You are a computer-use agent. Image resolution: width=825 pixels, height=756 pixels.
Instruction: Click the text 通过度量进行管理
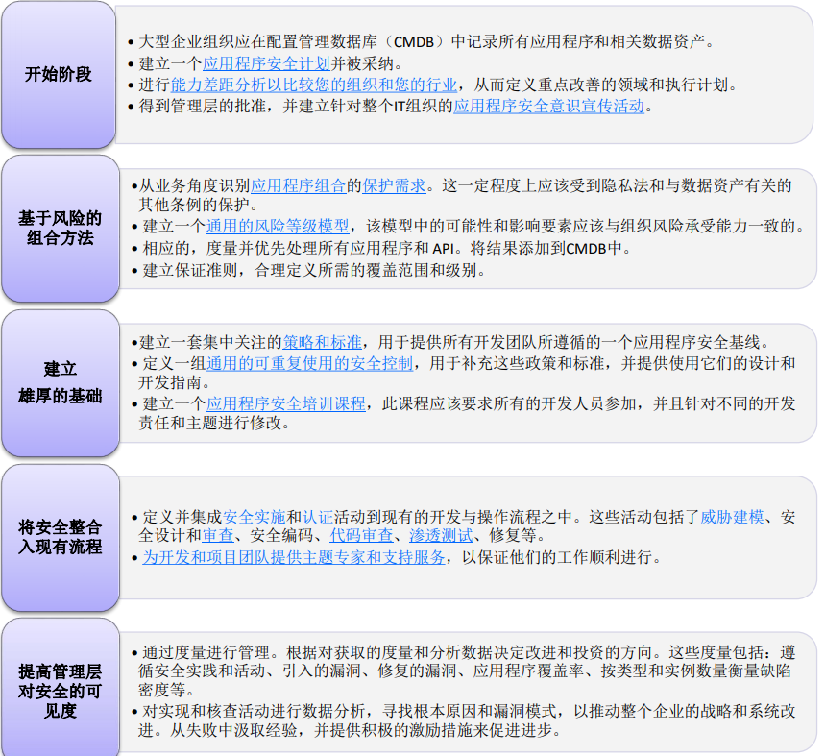(x=206, y=652)
